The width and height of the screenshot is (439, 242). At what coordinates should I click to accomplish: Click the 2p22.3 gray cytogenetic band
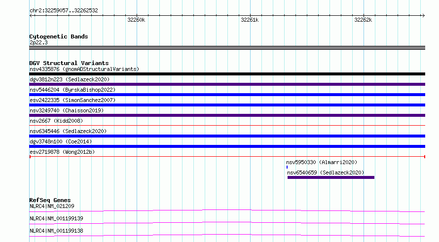(x=227, y=48)
